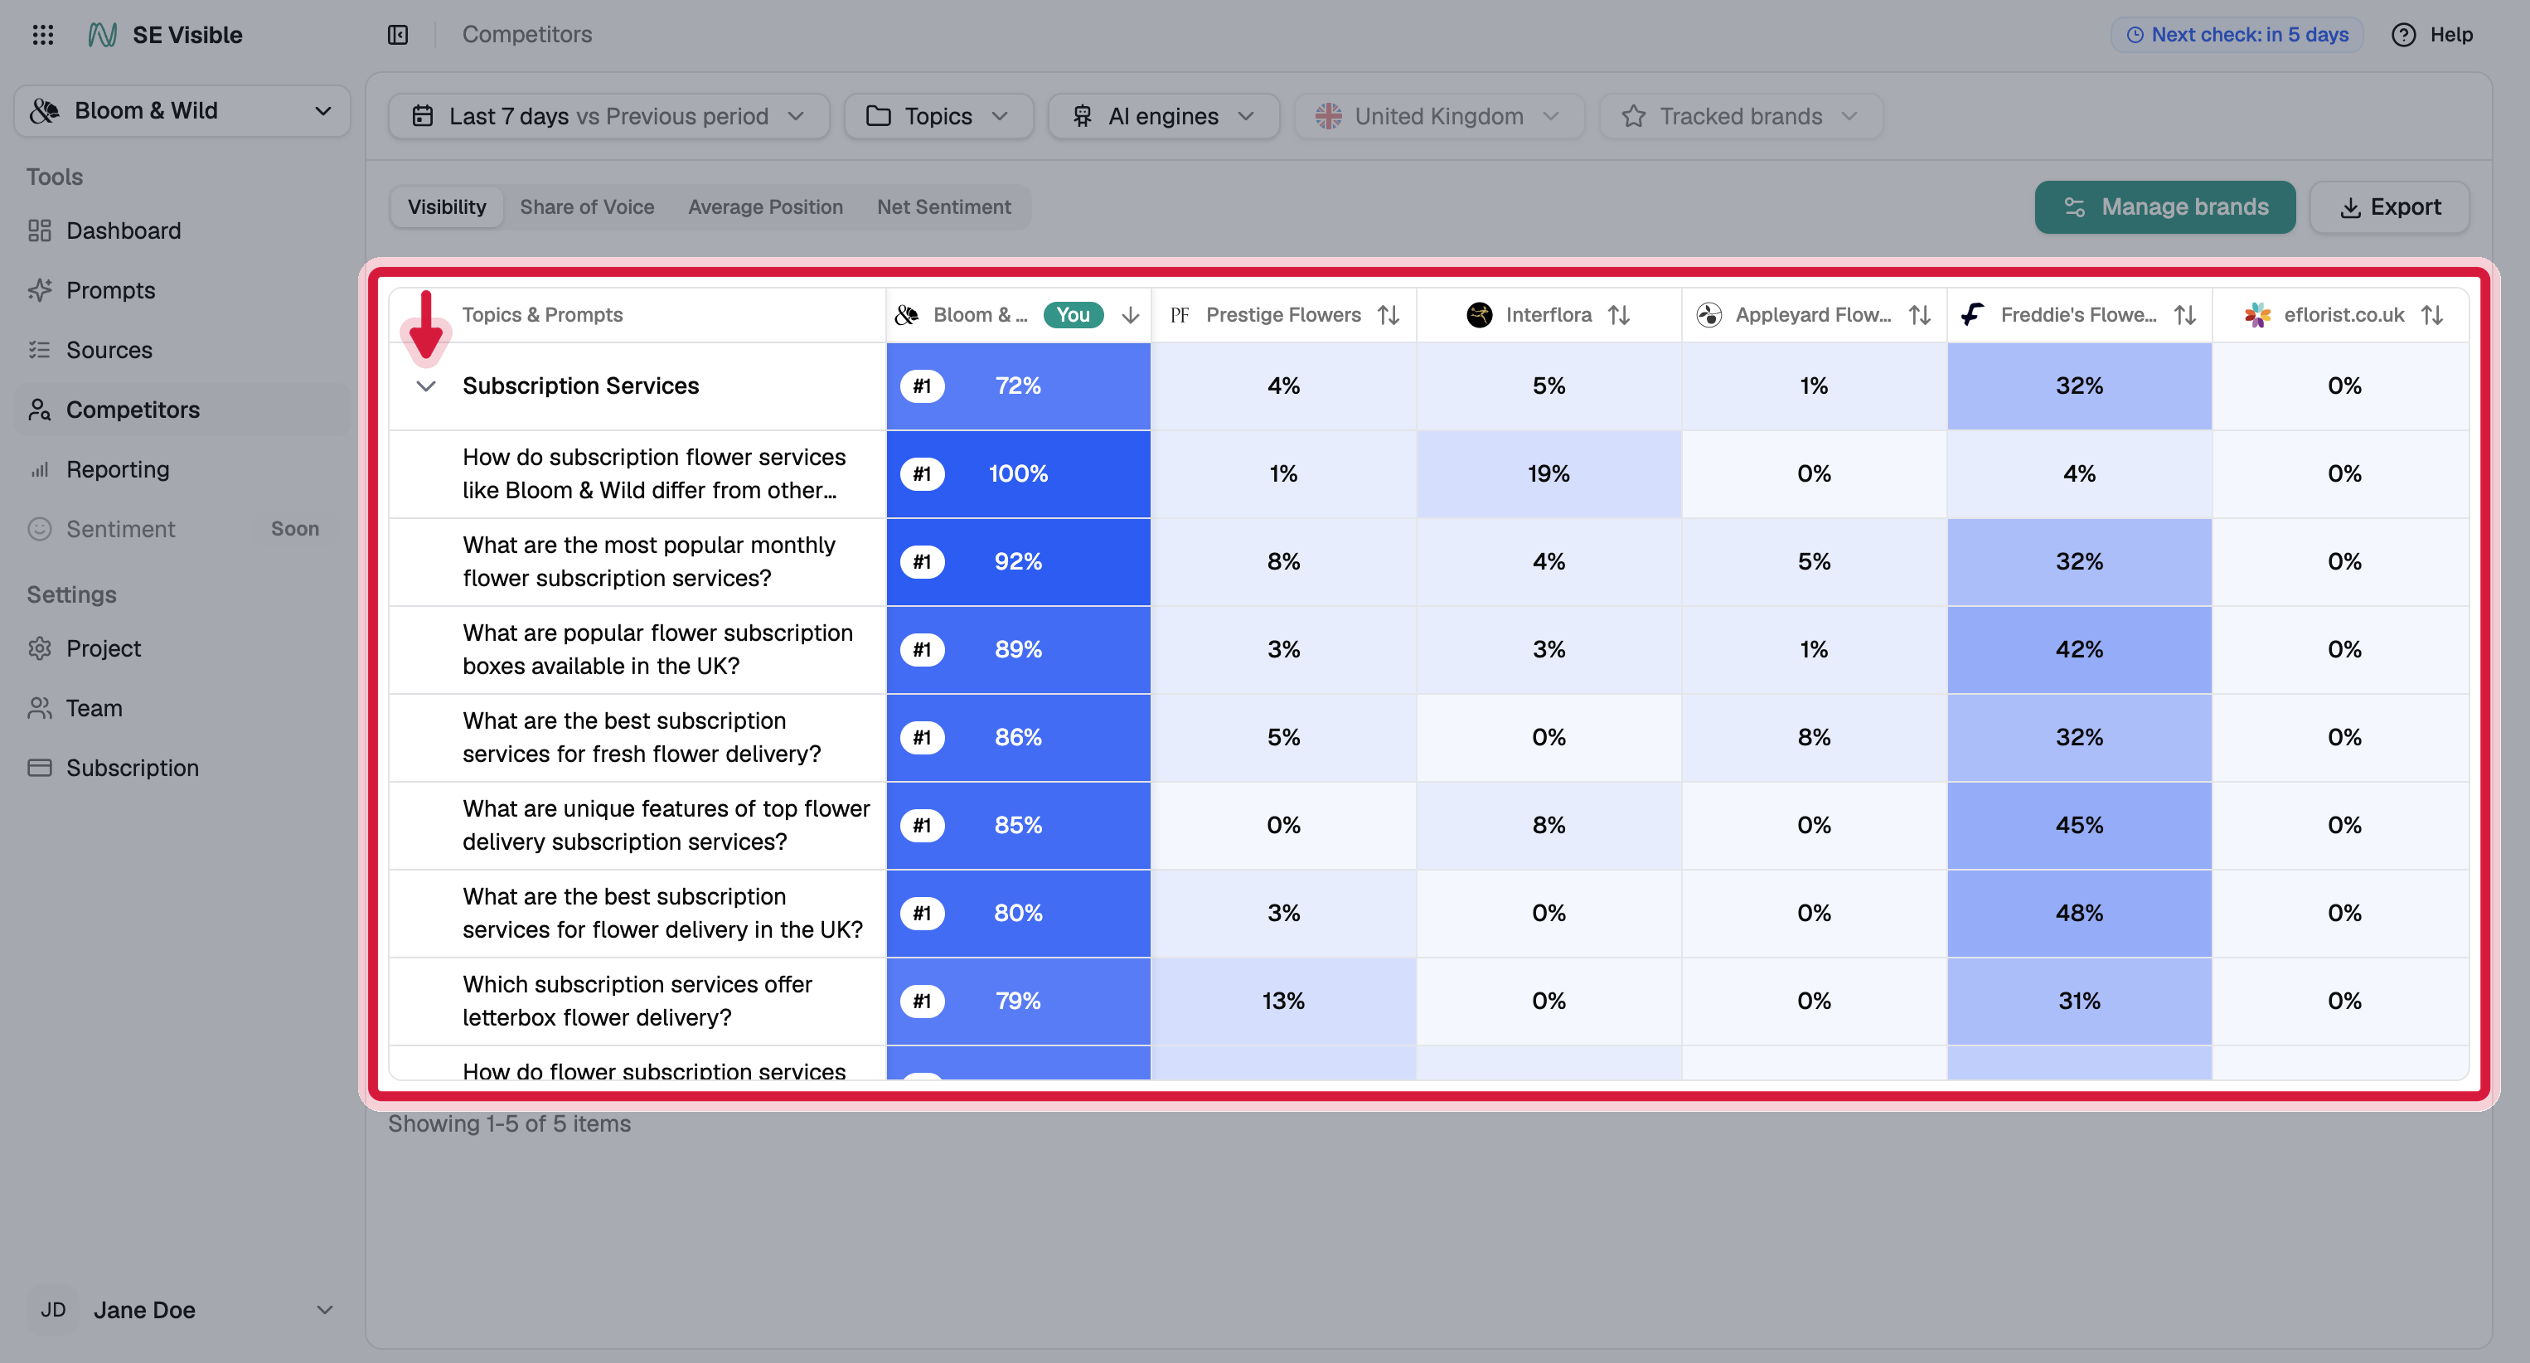The height and width of the screenshot is (1363, 2530).
Task: Open the Topics filter dropdown
Action: [938, 116]
